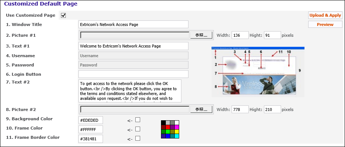Viewport: 345px width, 147px height.
Task: Click the Upload & Apply button
Action: point(325,15)
